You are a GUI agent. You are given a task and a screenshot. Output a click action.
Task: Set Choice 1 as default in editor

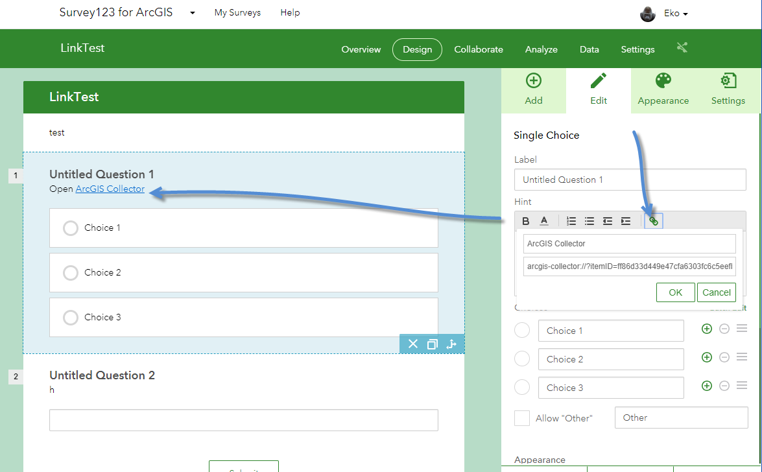(x=522, y=330)
